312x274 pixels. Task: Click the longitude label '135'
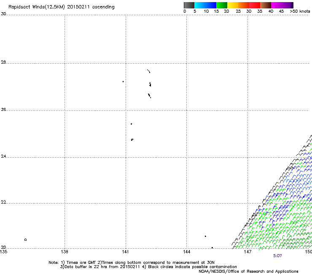[4, 252]
